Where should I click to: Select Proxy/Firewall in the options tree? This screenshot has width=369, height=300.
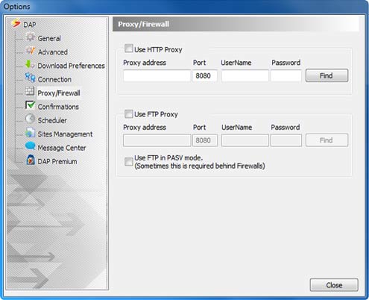(59, 93)
